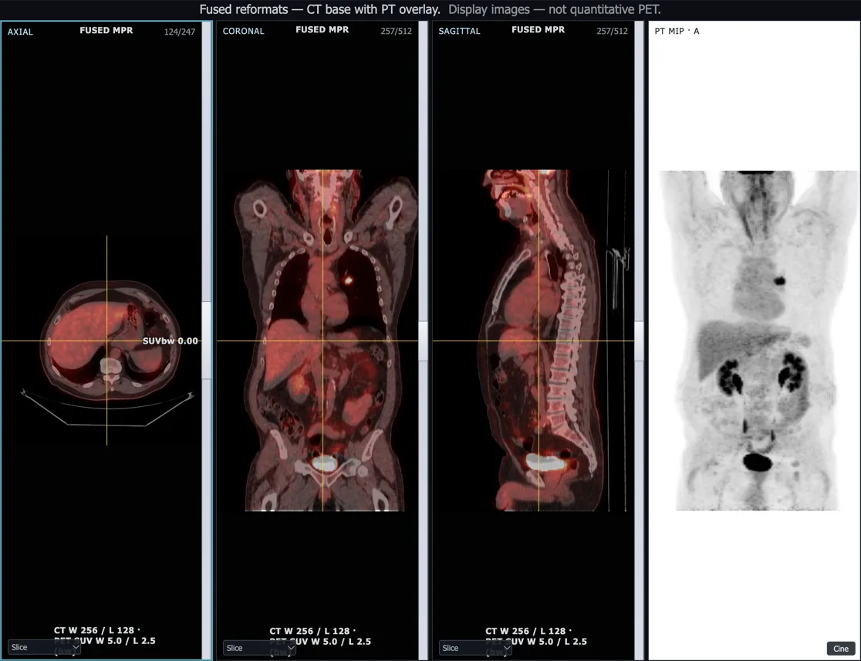The image size is (861, 661).
Task: Click the FUSED MPR title in the axial viewport
Action: pos(106,30)
